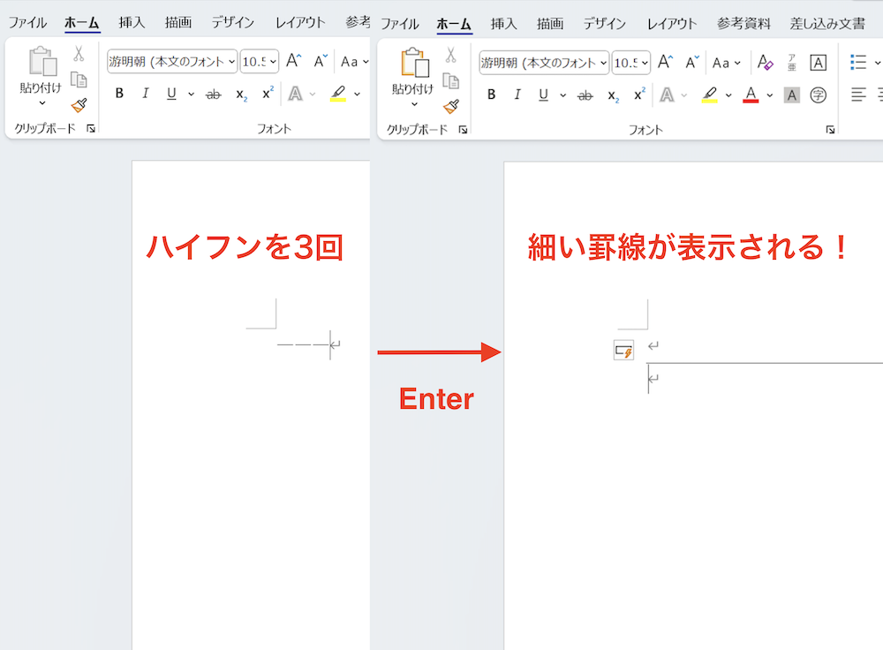Image resolution: width=883 pixels, height=650 pixels.
Task: Click Cut scissors icon in left window
Action: (79, 54)
